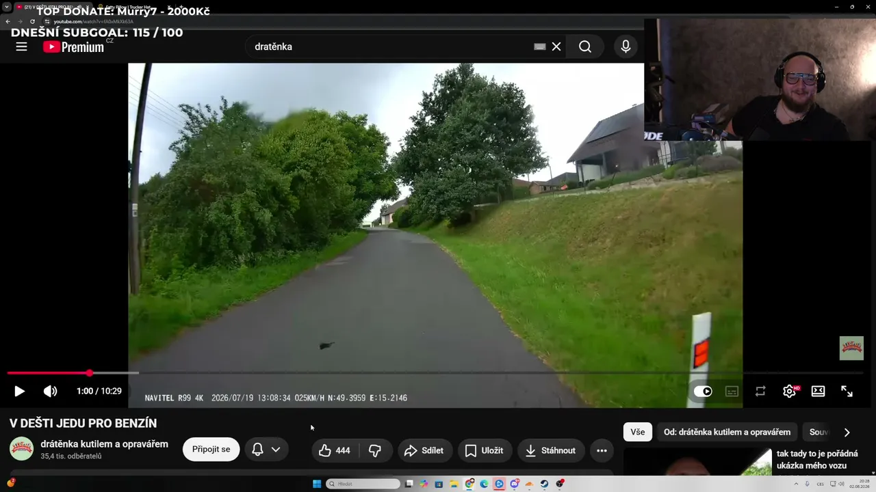Screen dimensions: 876x492
Task: Expand the notification options chevron
Action: click(x=276, y=450)
